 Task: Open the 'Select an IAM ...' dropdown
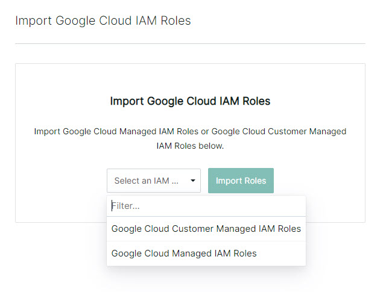pos(154,181)
